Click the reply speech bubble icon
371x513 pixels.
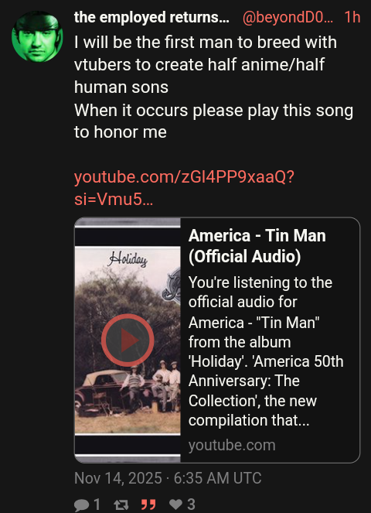coord(82,504)
